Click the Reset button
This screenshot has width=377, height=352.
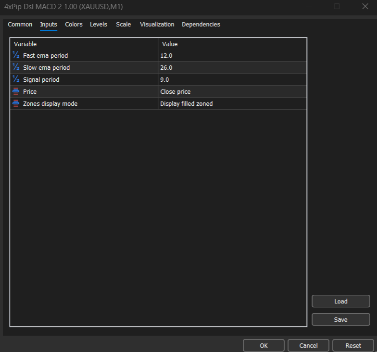pyautogui.click(x=353, y=345)
